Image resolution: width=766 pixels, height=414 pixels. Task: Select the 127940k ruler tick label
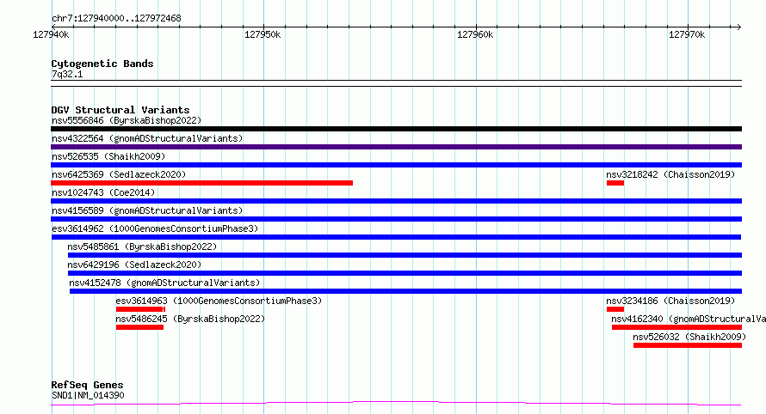tap(51, 34)
